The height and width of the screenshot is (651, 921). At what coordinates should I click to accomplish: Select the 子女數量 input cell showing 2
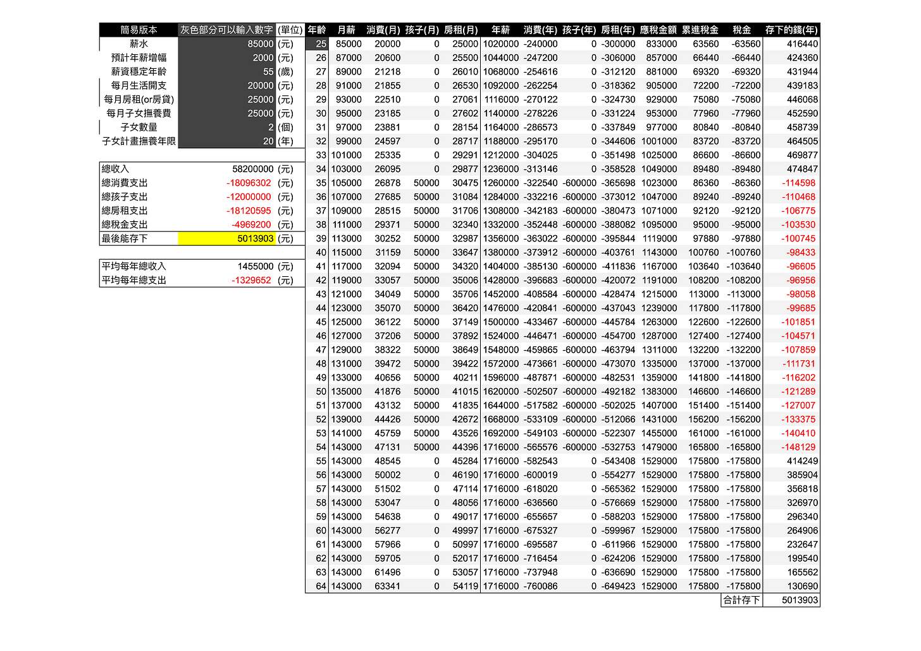click(227, 127)
